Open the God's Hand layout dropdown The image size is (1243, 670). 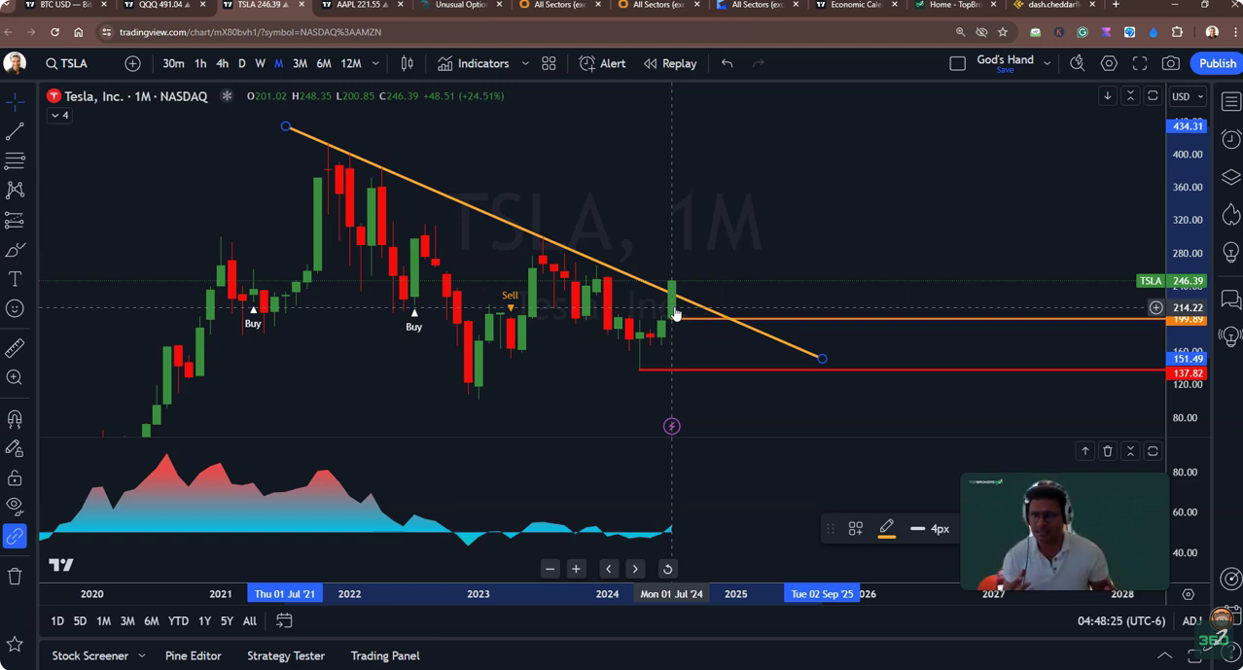click(x=1048, y=63)
